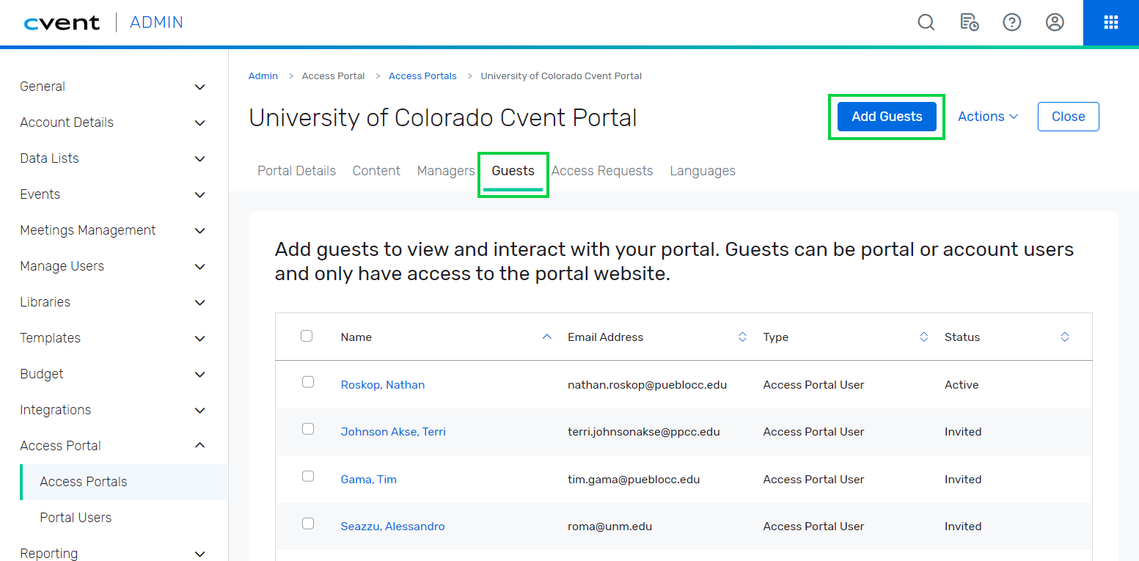Select the Guests tab
1139x561 pixels.
[x=513, y=171]
